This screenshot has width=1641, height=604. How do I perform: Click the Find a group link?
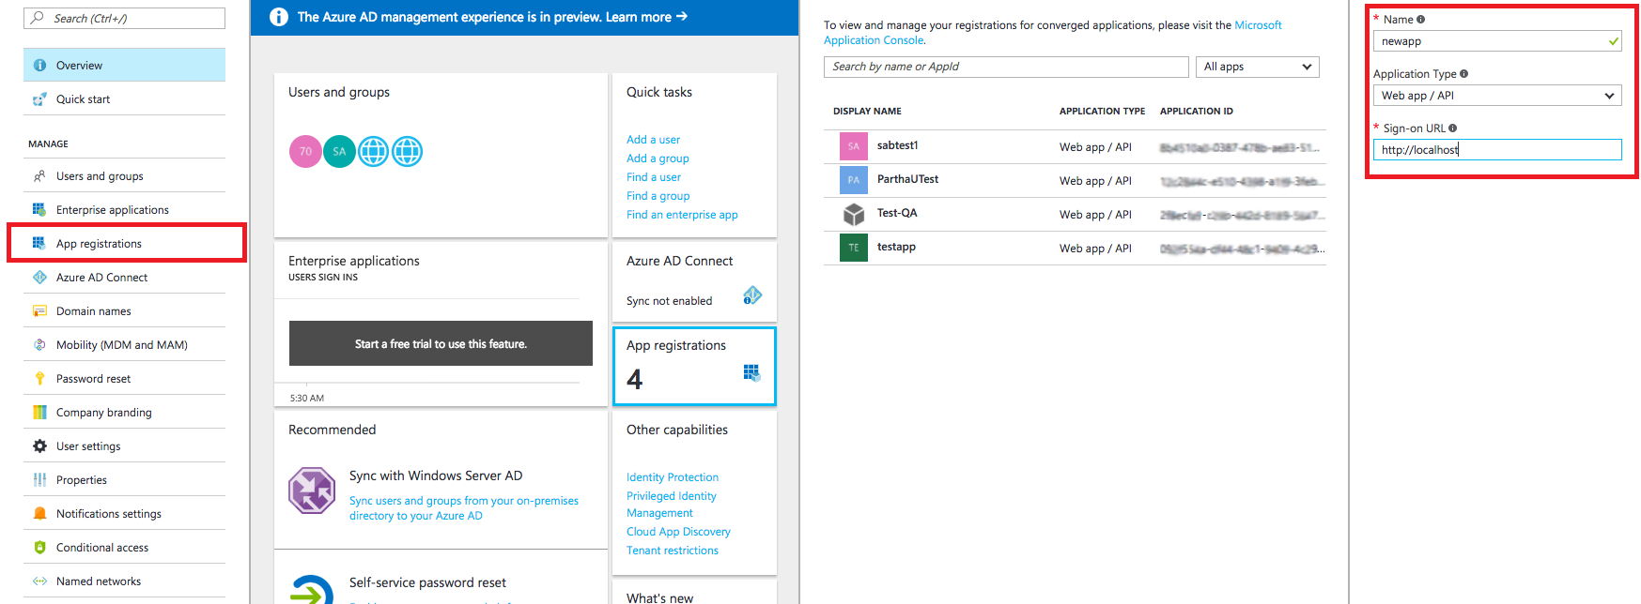click(x=658, y=196)
